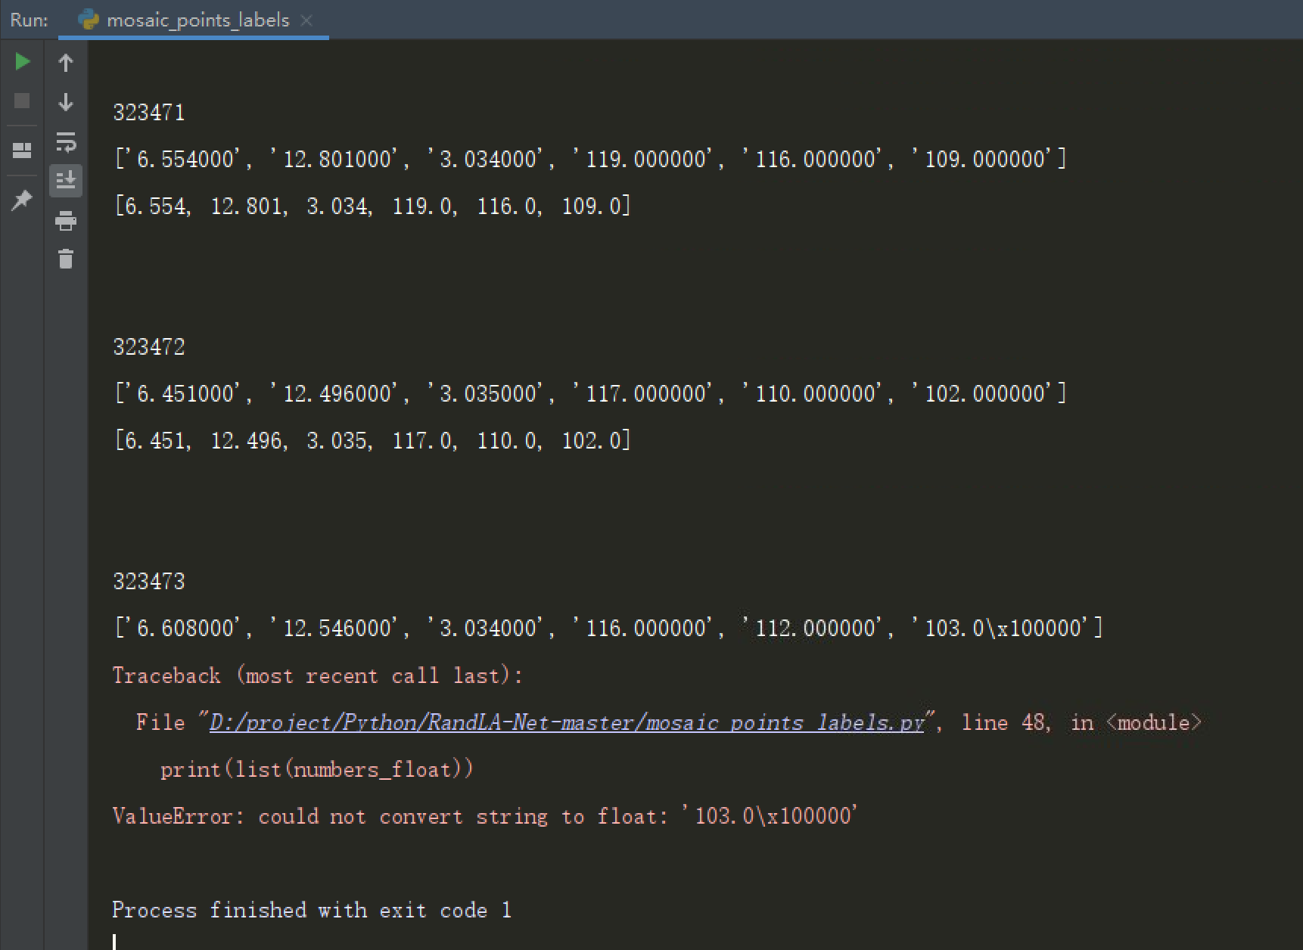Disable the scroll-to-end option
The image size is (1303, 950).
tap(66, 181)
